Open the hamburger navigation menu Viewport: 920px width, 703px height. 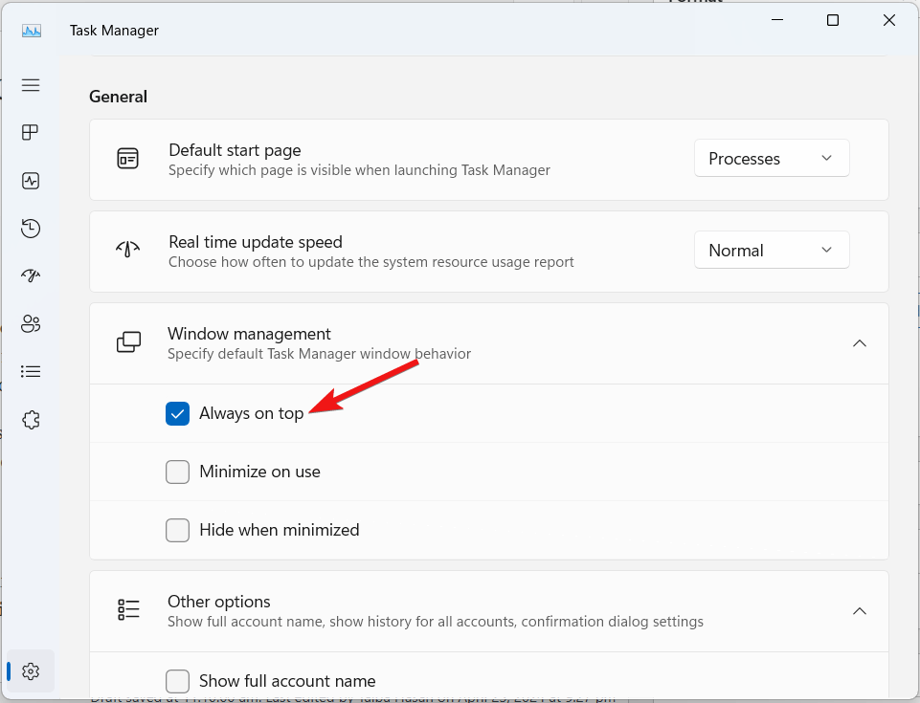tap(31, 85)
